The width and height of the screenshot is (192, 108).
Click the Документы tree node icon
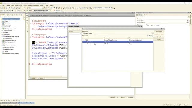click(x=3, y=27)
